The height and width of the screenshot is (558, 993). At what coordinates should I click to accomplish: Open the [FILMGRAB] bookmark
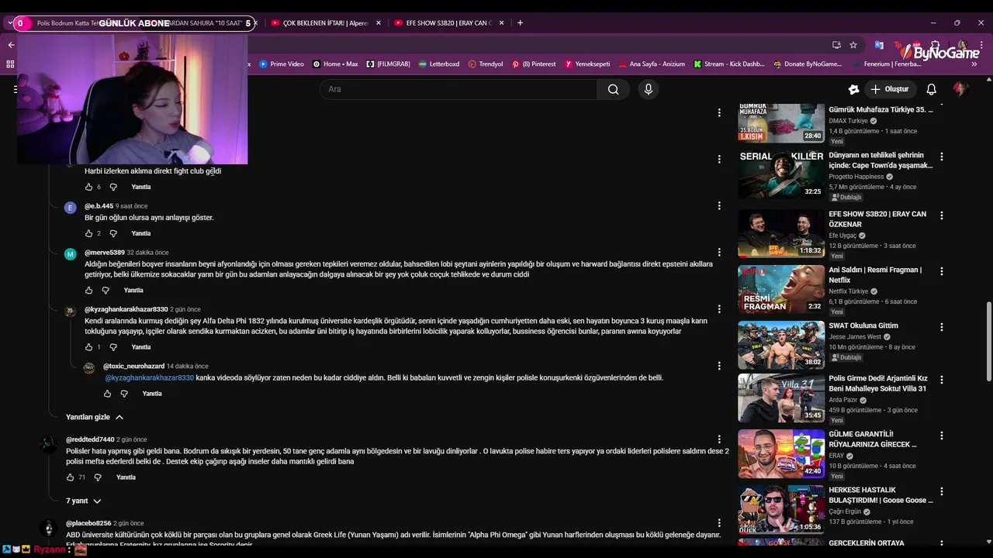[x=388, y=64]
